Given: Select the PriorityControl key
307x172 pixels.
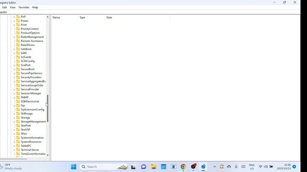Looking at the screenshot, I should pyautogui.click(x=30, y=29).
